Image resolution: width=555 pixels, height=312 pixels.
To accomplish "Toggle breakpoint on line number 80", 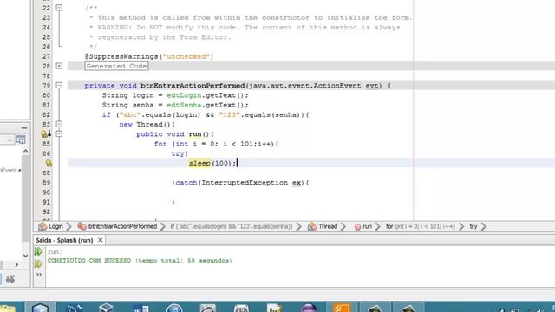I will 47,95.
